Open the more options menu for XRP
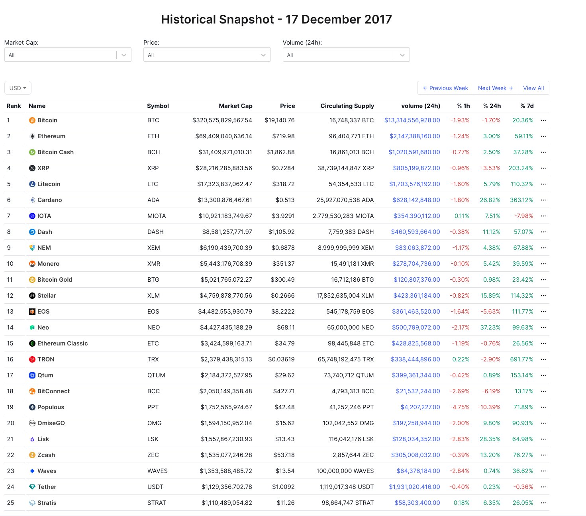The width and height of the screenshot is (586, 516). (x=543, y=168)
